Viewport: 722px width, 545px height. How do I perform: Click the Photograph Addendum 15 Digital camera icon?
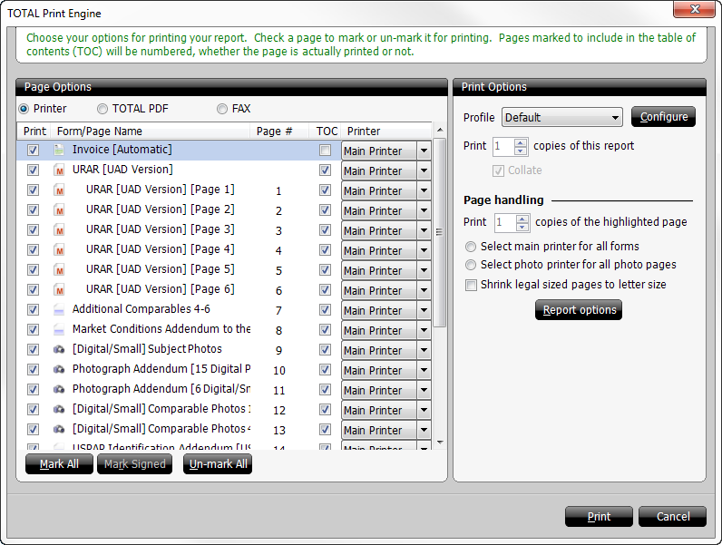click(59, 369)
